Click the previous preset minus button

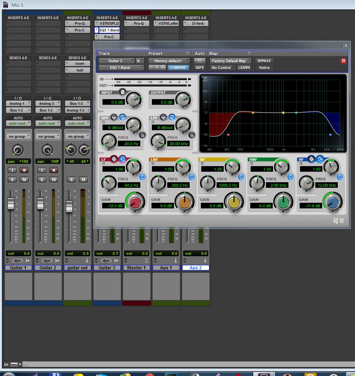[151, 68]
